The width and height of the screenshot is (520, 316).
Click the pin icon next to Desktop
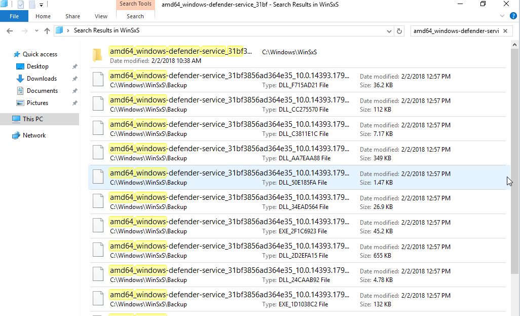(75, 66)
